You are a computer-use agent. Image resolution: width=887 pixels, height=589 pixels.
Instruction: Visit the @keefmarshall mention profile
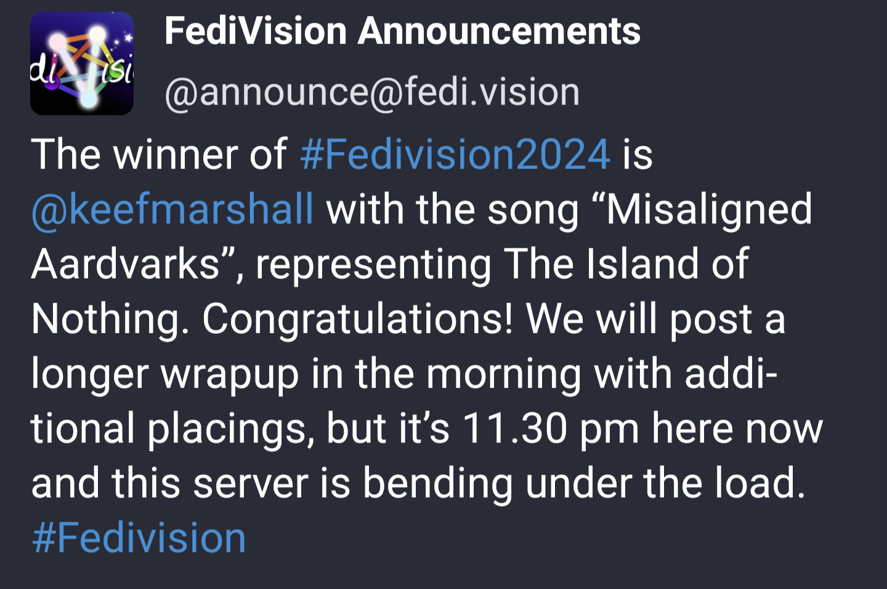(x=172, y=209)
